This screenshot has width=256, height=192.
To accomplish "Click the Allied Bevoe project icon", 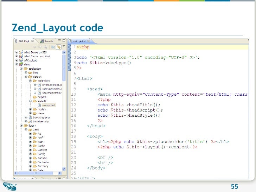I will pyautogui.click(x=21, y=52).
